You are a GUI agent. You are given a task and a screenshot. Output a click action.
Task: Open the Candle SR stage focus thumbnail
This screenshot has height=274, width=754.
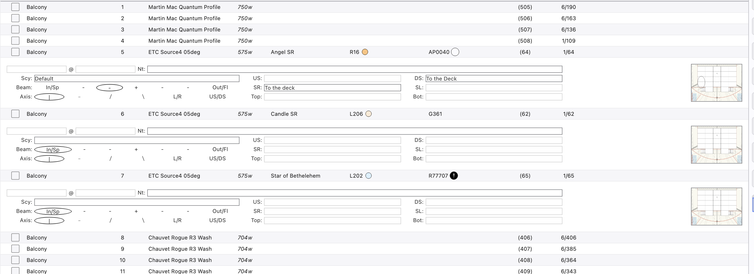(716, 145)
